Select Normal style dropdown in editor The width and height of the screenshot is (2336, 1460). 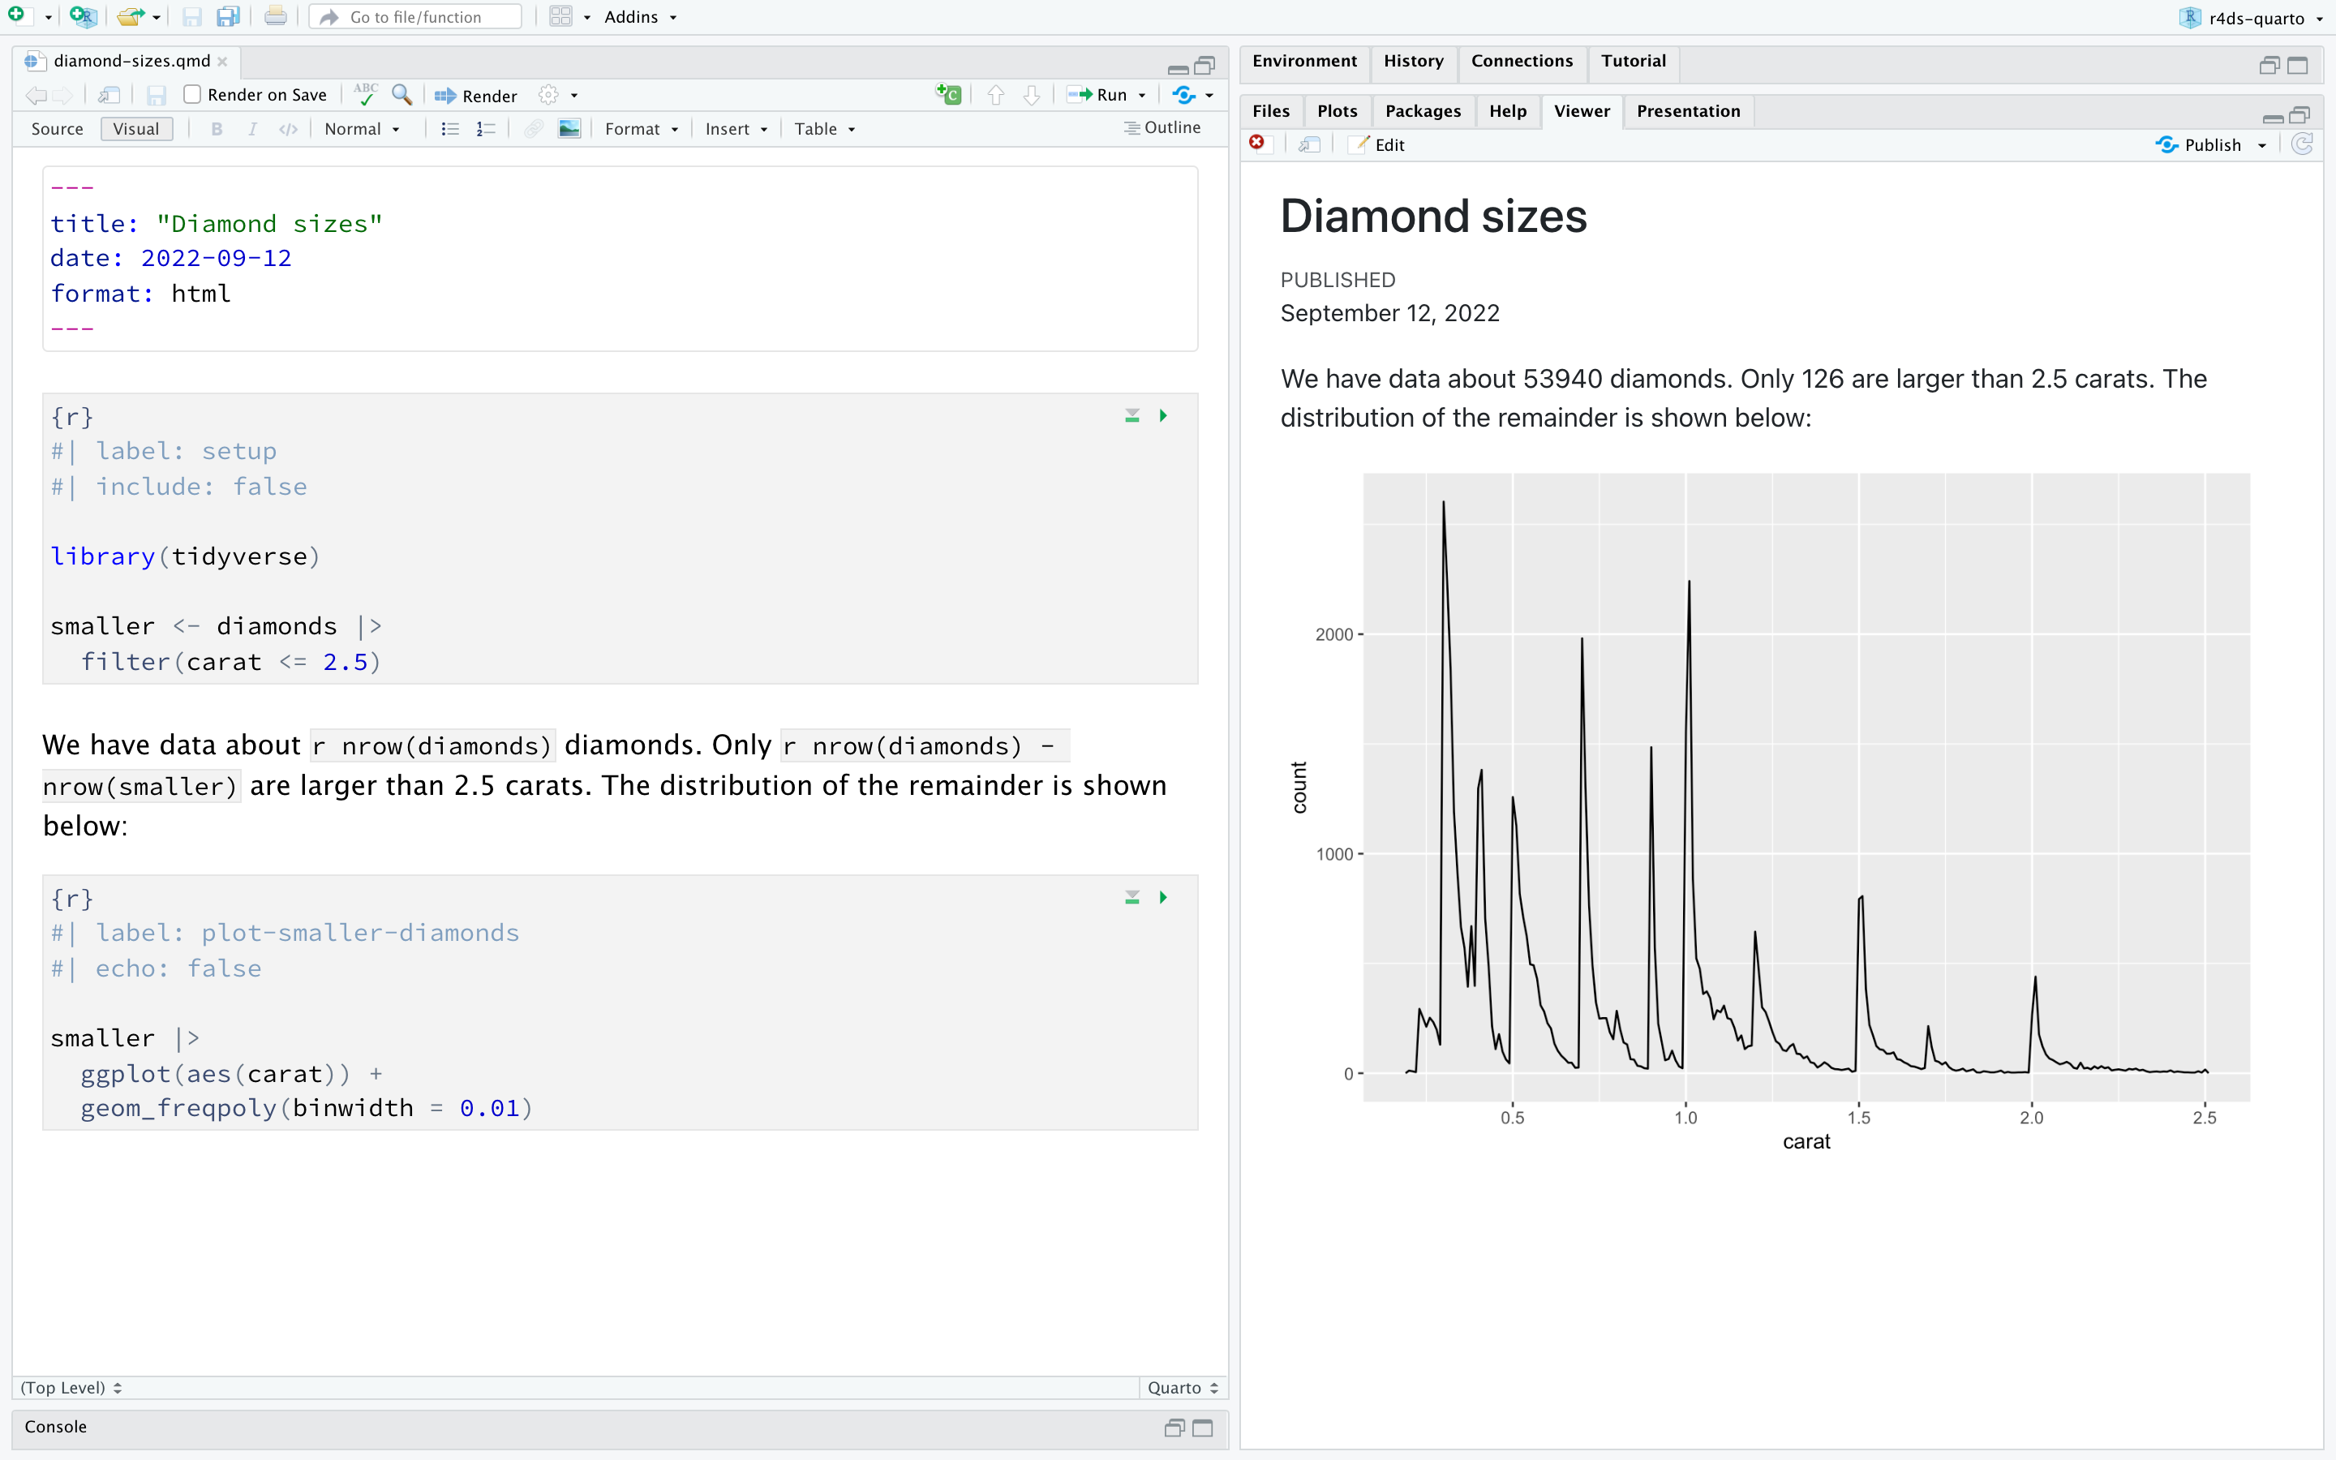tap(360, 128)
